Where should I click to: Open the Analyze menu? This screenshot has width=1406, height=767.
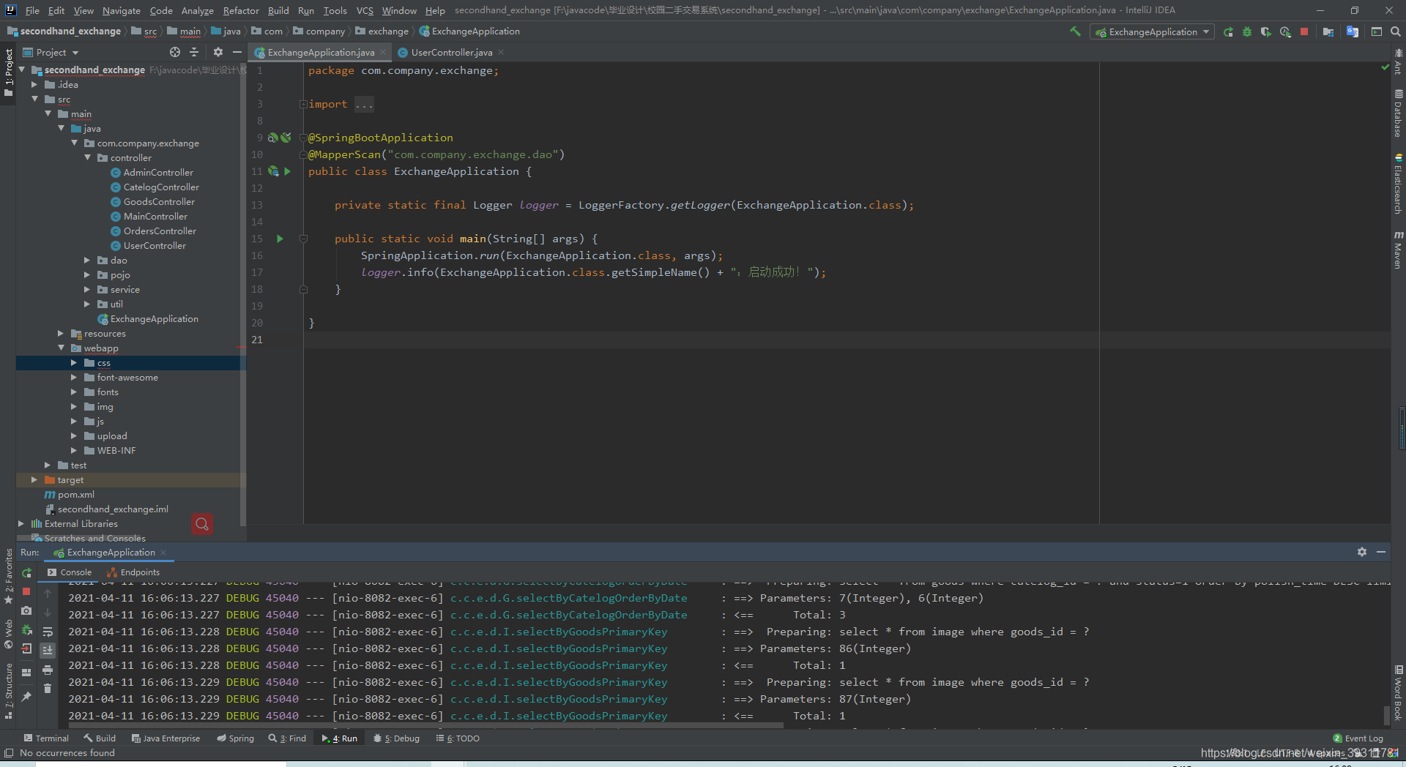[198, 10]
